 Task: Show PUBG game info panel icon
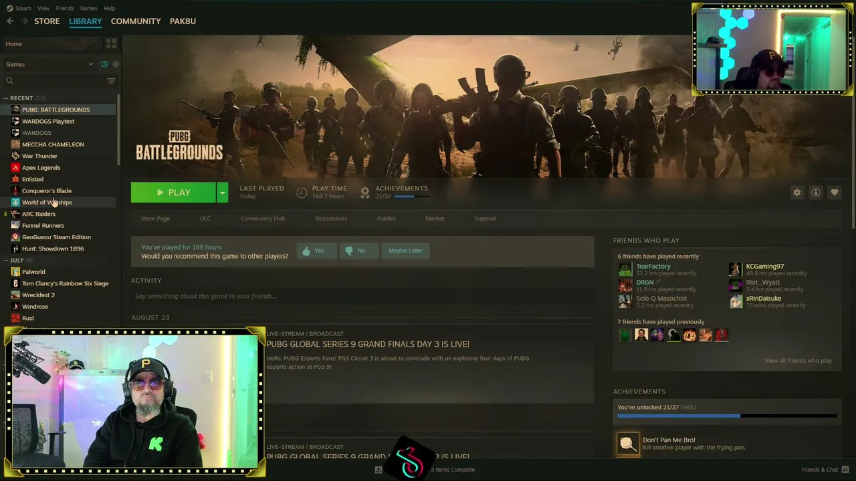click(x=816, y=192)
